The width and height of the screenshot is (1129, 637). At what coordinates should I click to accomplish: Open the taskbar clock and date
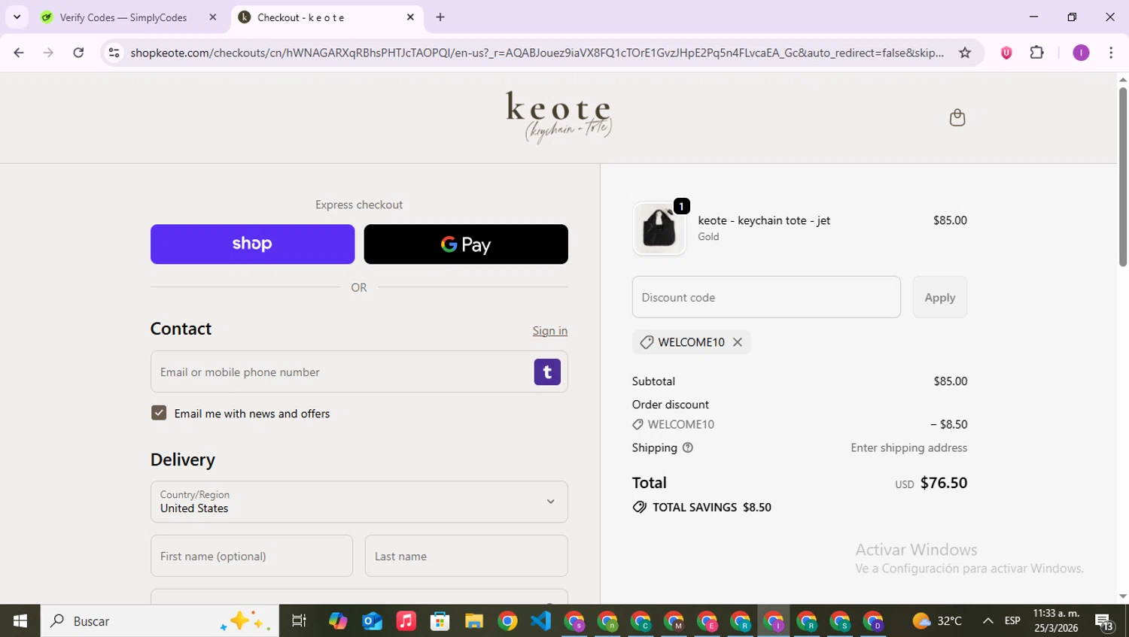(x=1057, y=621)
